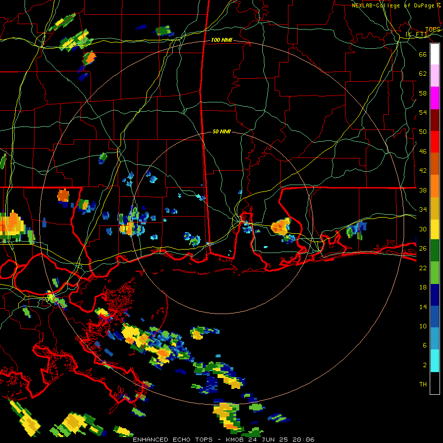This screenshot has width=443, height=443.
Task: Click the legend label 'TH'
Action: 423,384
